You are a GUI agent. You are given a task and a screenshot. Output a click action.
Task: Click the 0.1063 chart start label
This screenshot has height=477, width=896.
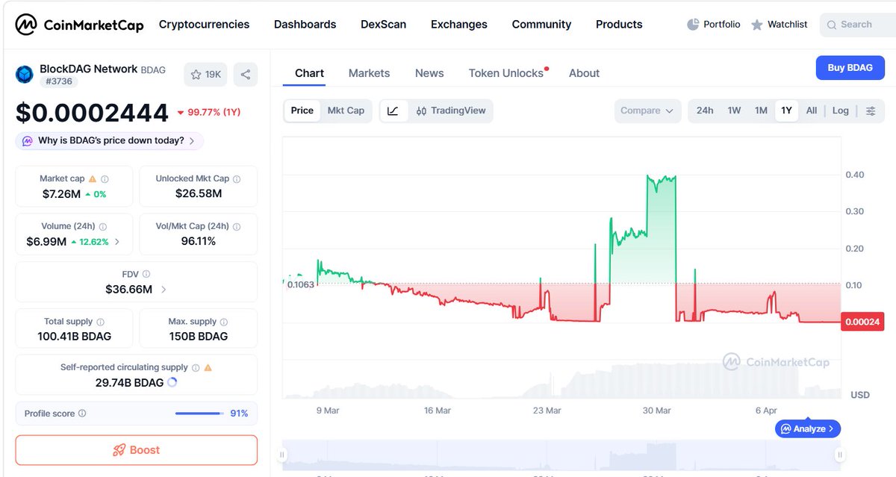[x=301, y=284]
